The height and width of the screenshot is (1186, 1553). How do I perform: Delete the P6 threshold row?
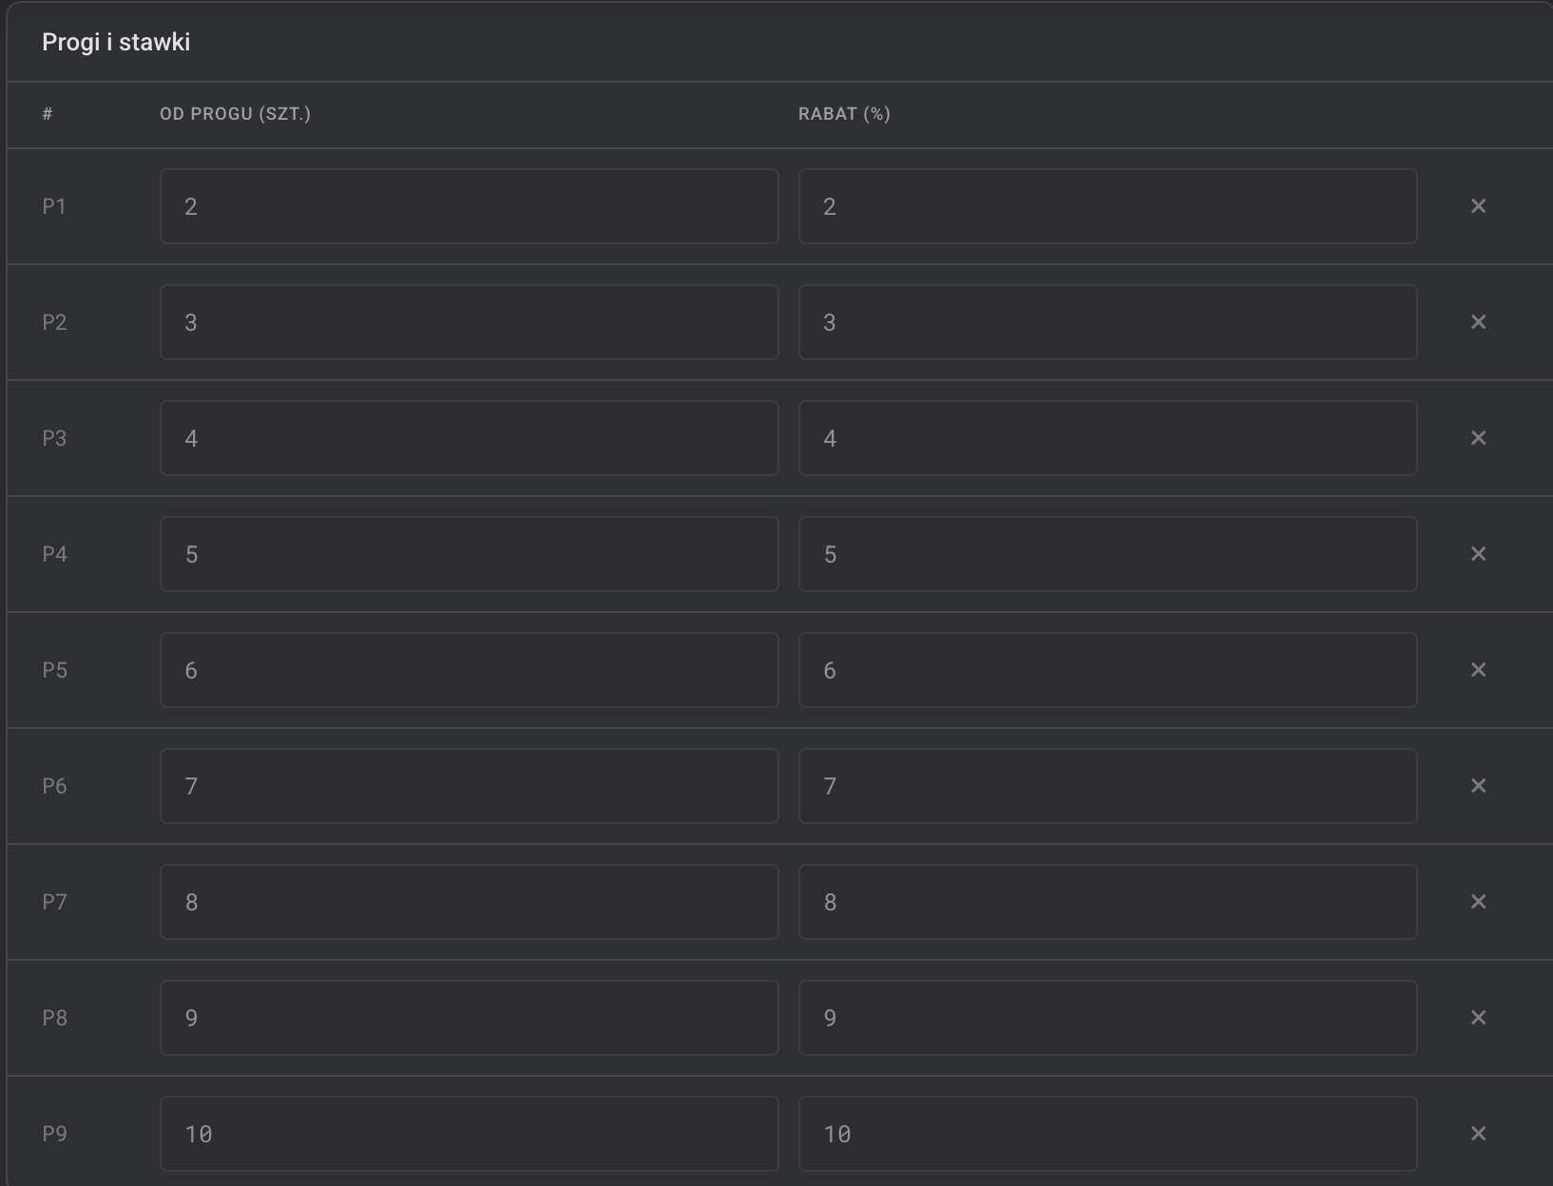(1478, 786)
